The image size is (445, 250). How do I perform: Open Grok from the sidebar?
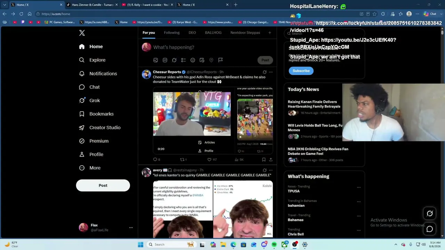[x=89, y=100]
